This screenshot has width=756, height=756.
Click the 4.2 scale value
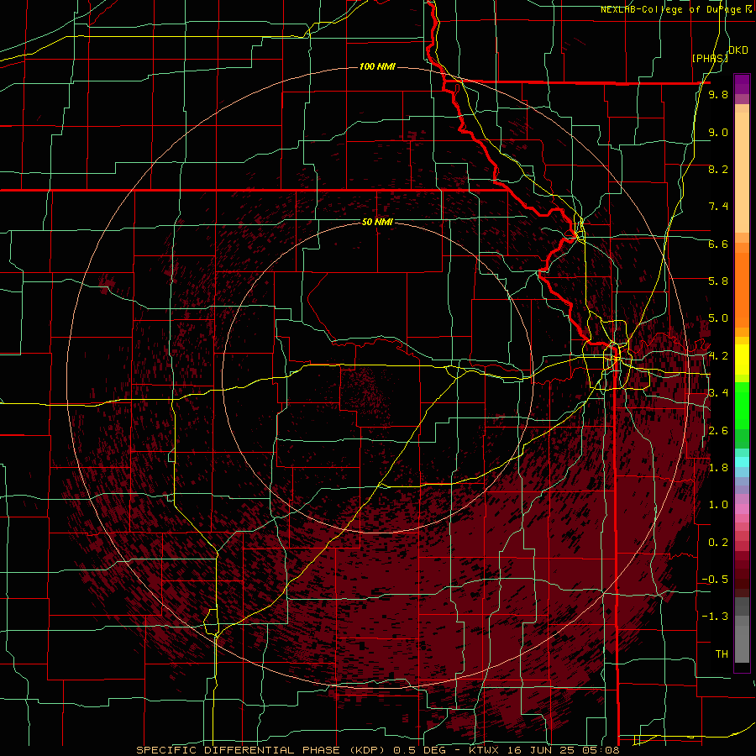point(718,356)
